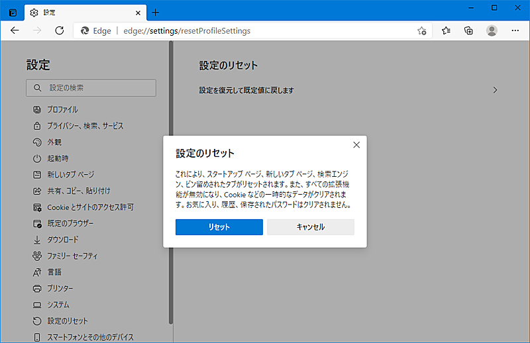
Task: Open ダウンロード settings section
Action: [63, 240]
